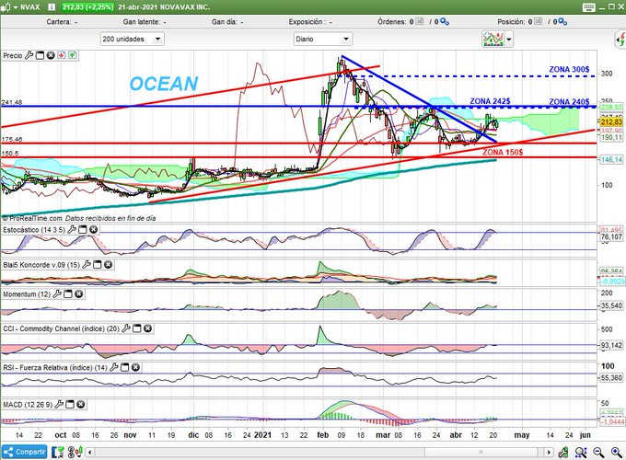Click the info icon next to NVAX
The image size is (626, 460).
[52, 7]
